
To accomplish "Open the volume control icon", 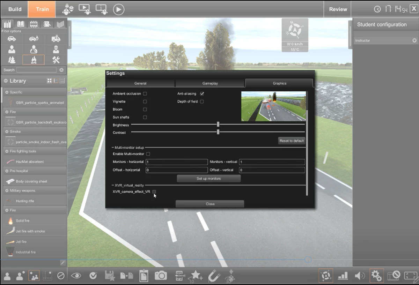I will click(x=359, y=275).
